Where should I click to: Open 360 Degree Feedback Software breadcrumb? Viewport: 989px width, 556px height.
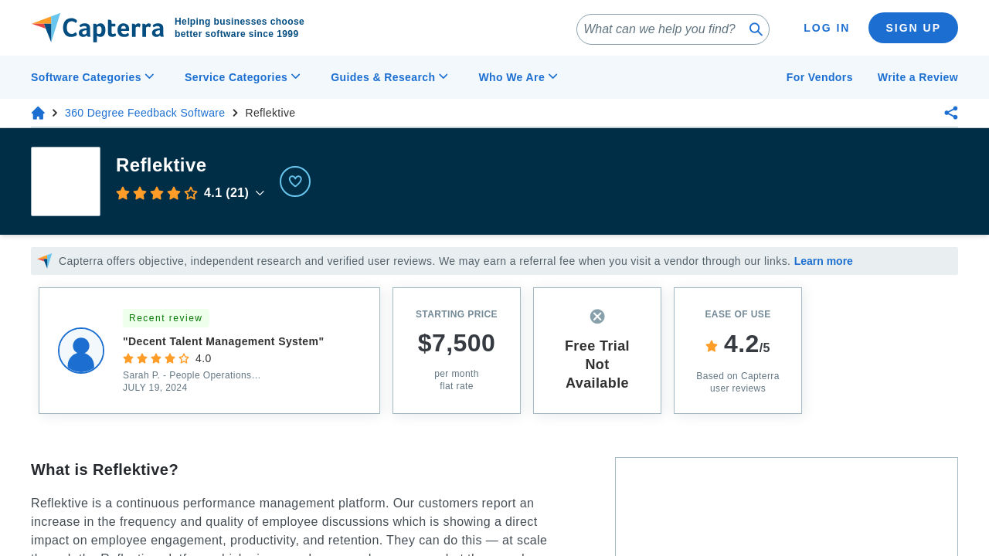pos(144,113)
